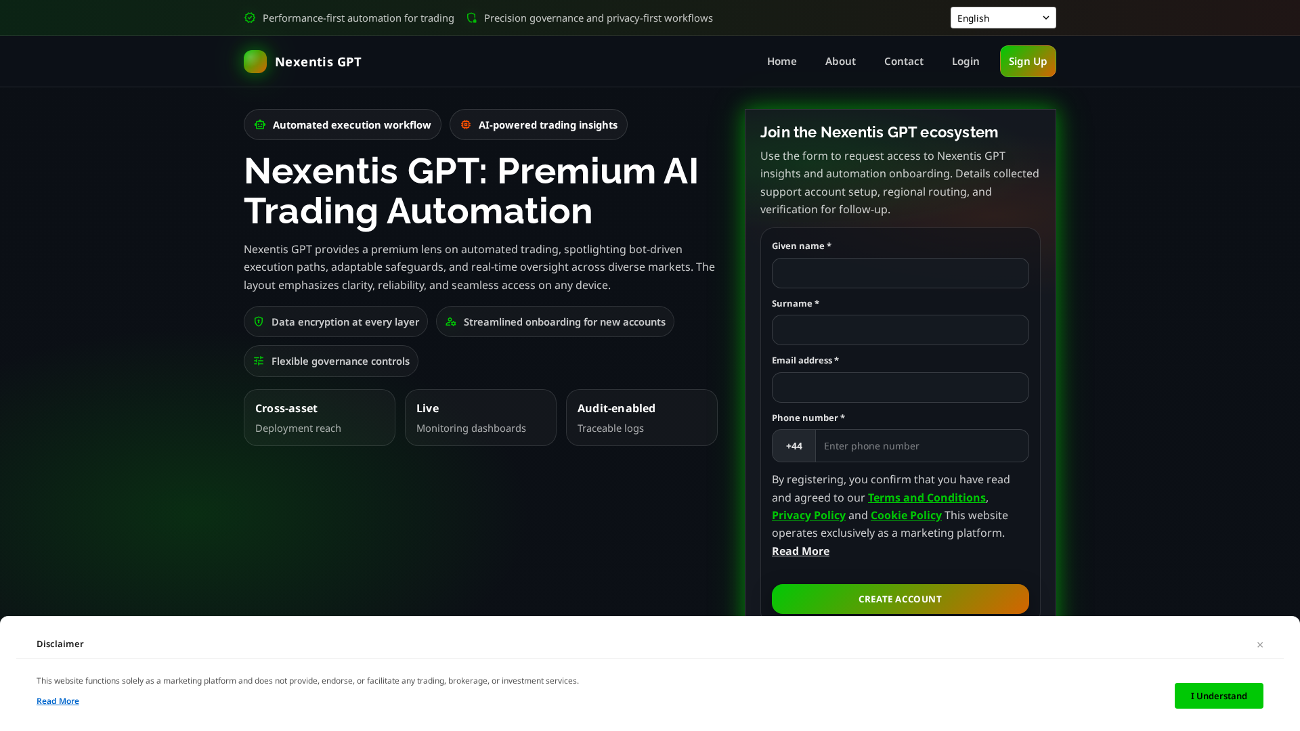Click the Email address input field
Viewport: 1300px width, 731px height.
(x=900, y=387)
